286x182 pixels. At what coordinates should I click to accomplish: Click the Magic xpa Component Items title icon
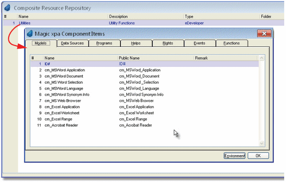30,34
